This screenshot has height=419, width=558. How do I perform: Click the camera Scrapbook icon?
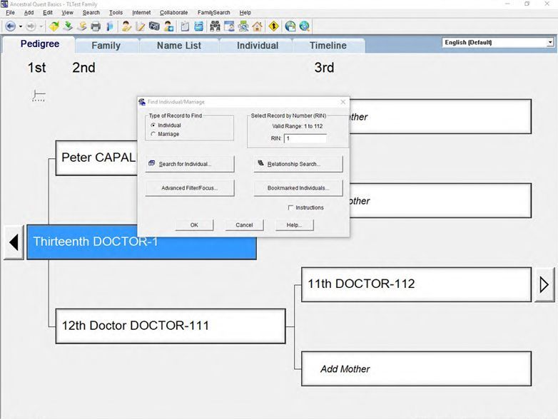tap(154, 26)
